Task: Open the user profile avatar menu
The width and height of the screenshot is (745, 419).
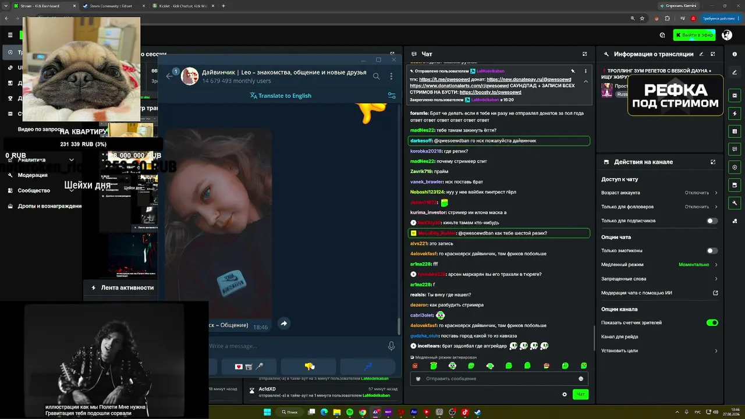Action: (727, 35)
